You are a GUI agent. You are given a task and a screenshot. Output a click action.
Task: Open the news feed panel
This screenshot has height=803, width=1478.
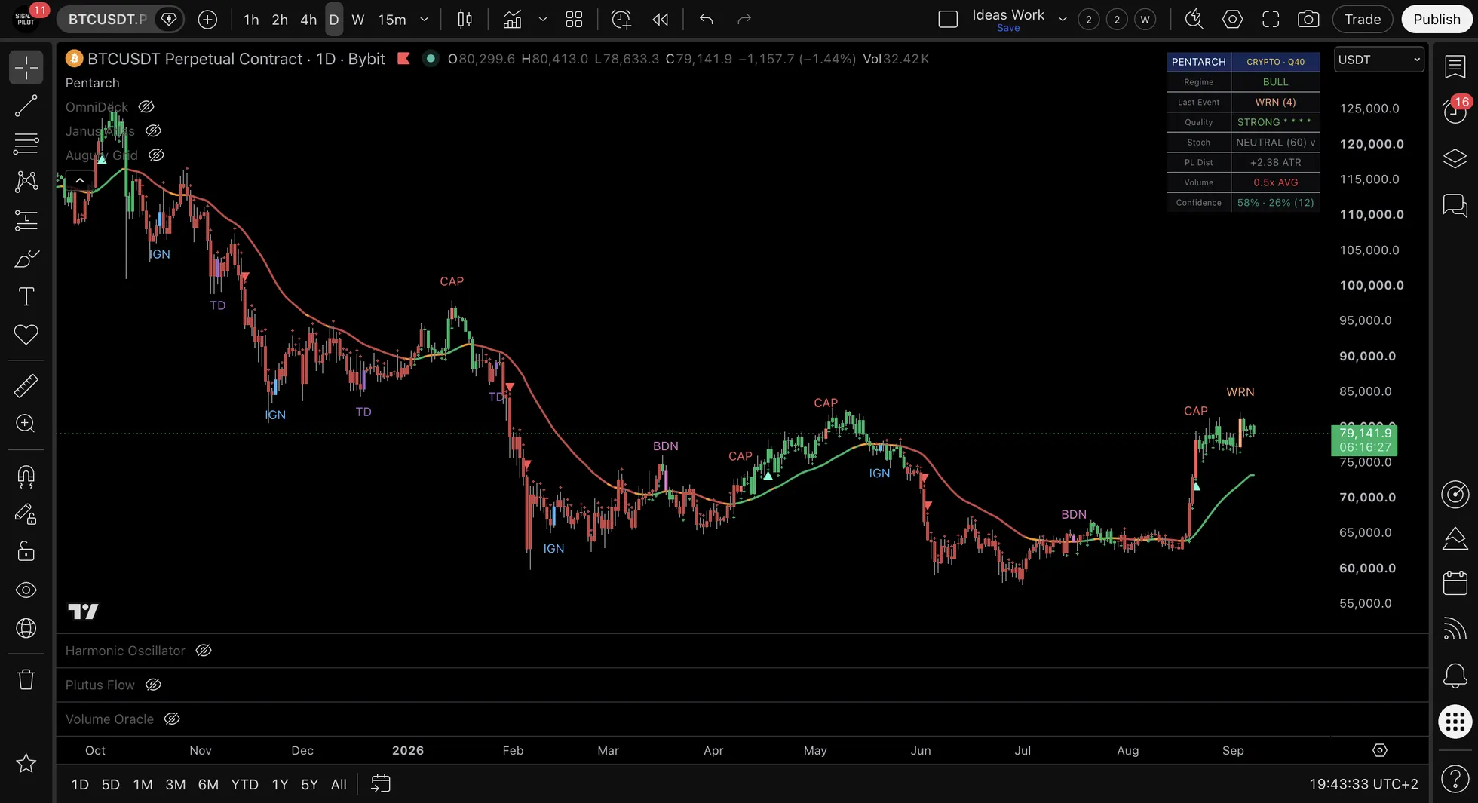tap(1455, 628)
